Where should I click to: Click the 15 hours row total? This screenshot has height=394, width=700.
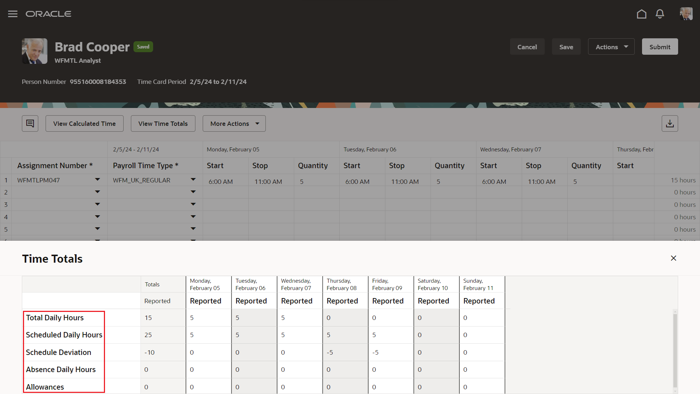pyautogui.click(x=683, y=180)
